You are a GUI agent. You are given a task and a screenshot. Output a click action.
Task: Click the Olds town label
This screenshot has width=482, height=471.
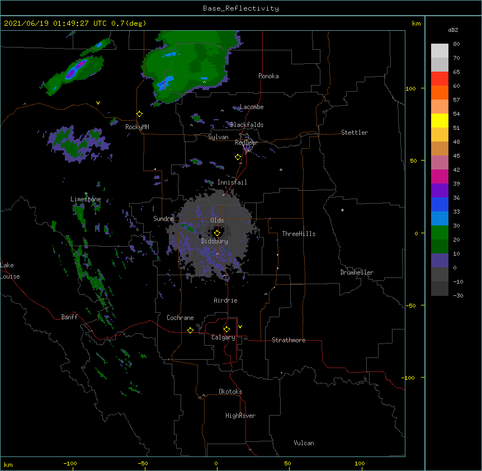[217, 220]
